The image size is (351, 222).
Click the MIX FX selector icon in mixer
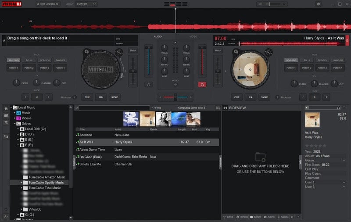(x=175, y=85)
